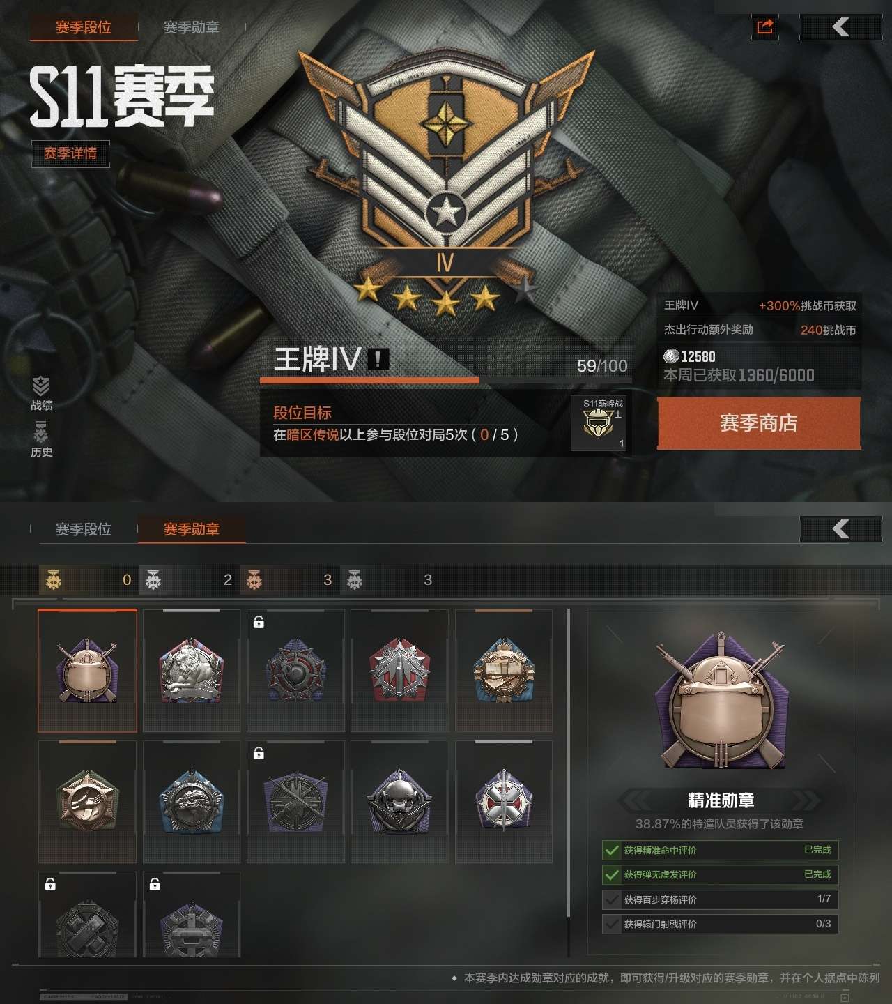This screenshot has height=1004, width=892.
Task: Filter by gold medal count category
Action: [89, 579]
